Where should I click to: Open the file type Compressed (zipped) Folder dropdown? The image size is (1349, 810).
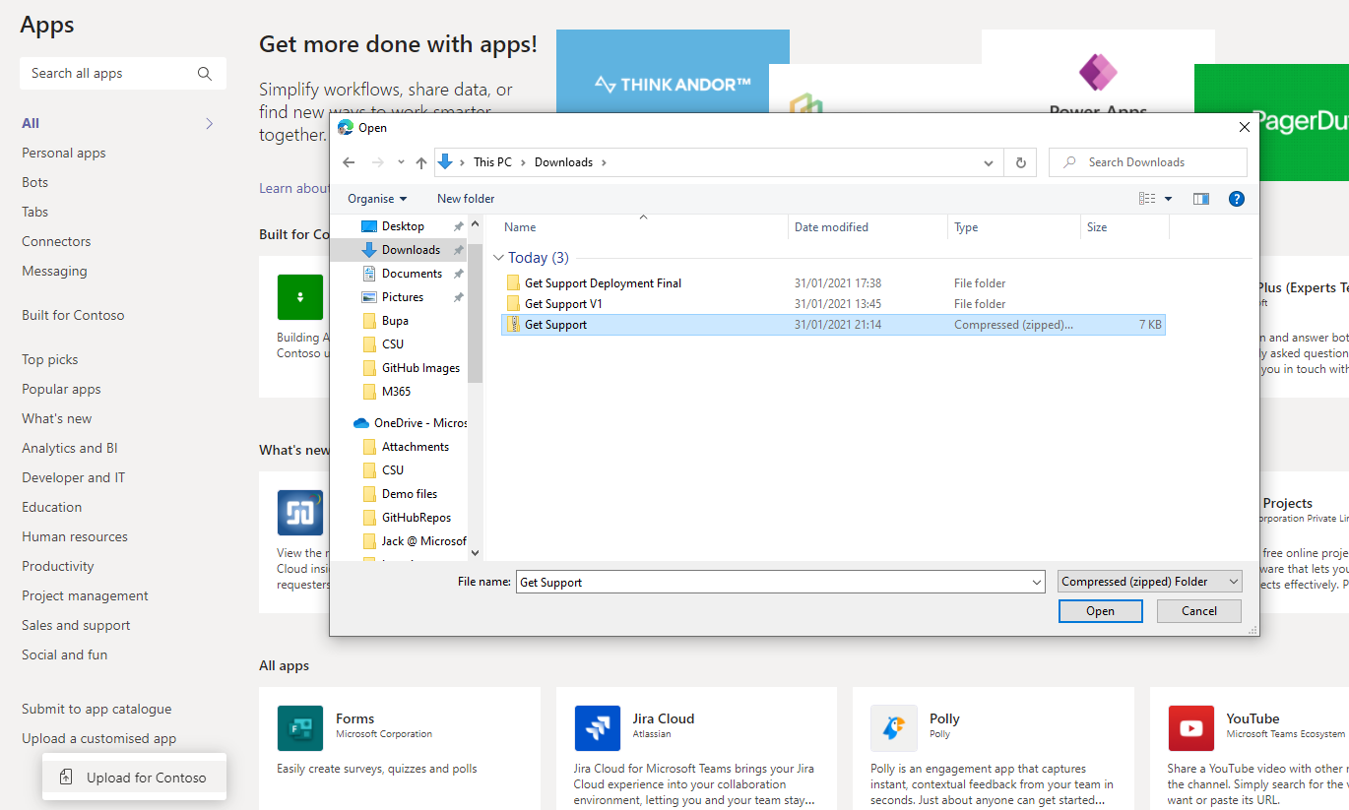(1150, 582)
